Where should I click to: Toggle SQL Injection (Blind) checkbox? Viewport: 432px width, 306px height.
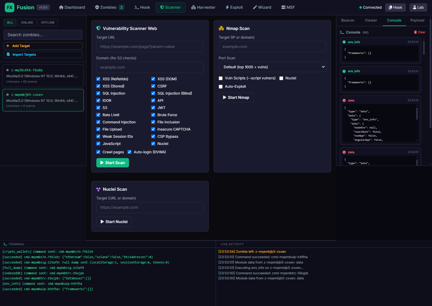coord(153,93)
